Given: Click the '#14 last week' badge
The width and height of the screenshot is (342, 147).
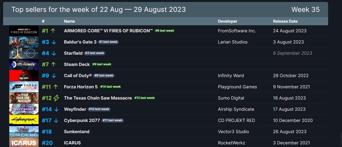Looking at the screenshot, I should (x=111, y=87).
